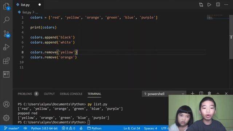Click list.py in the breadcrumb
Image resolution: width=233 pixels, height=131 pixels.
coord(27,12)
